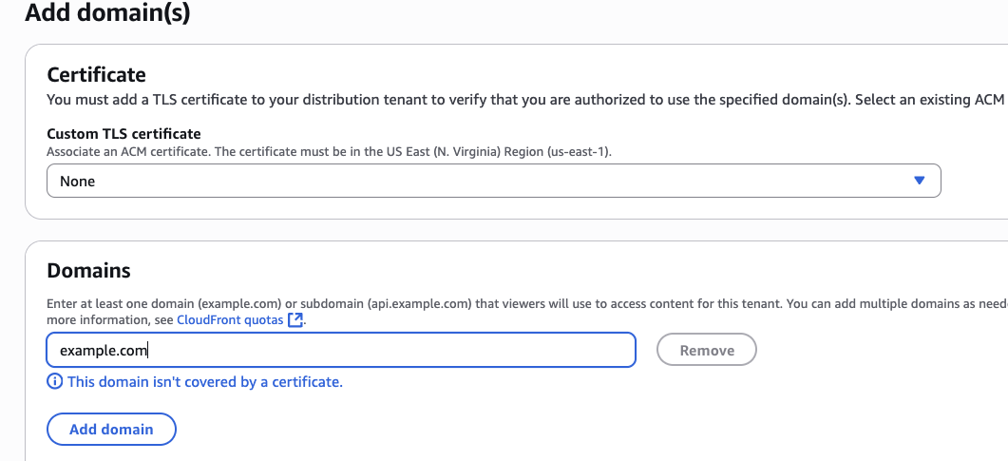Focus the example.com domain input field

click(x=340, y=350)
